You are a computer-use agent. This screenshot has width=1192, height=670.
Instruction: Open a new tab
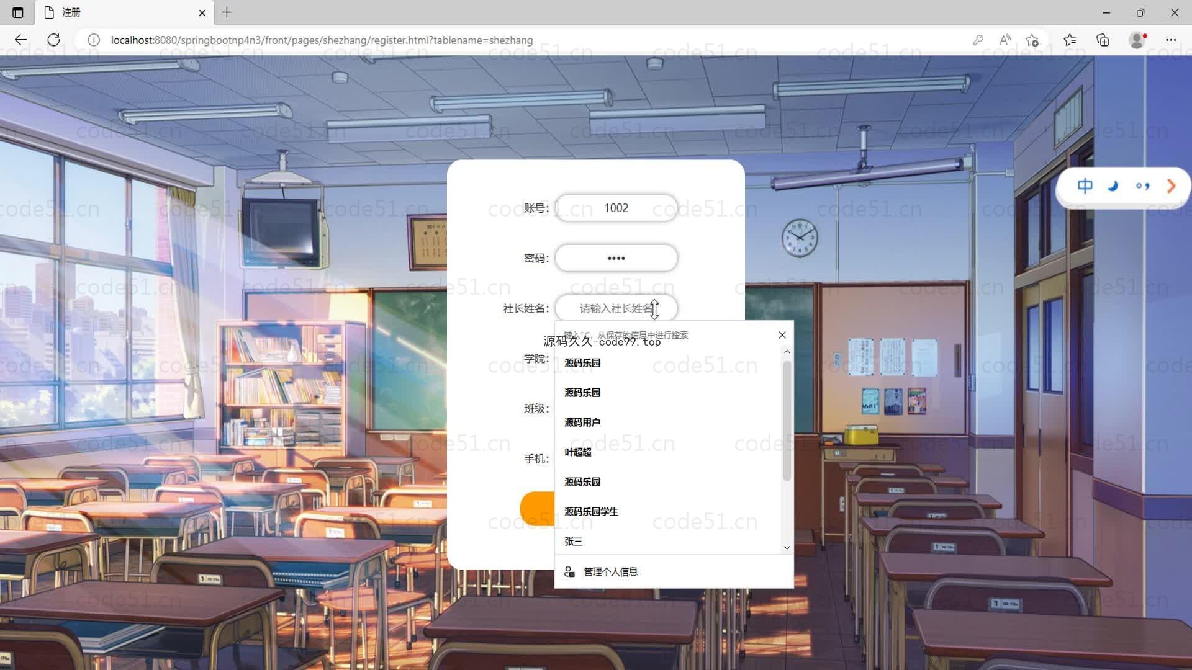(227, 12)
